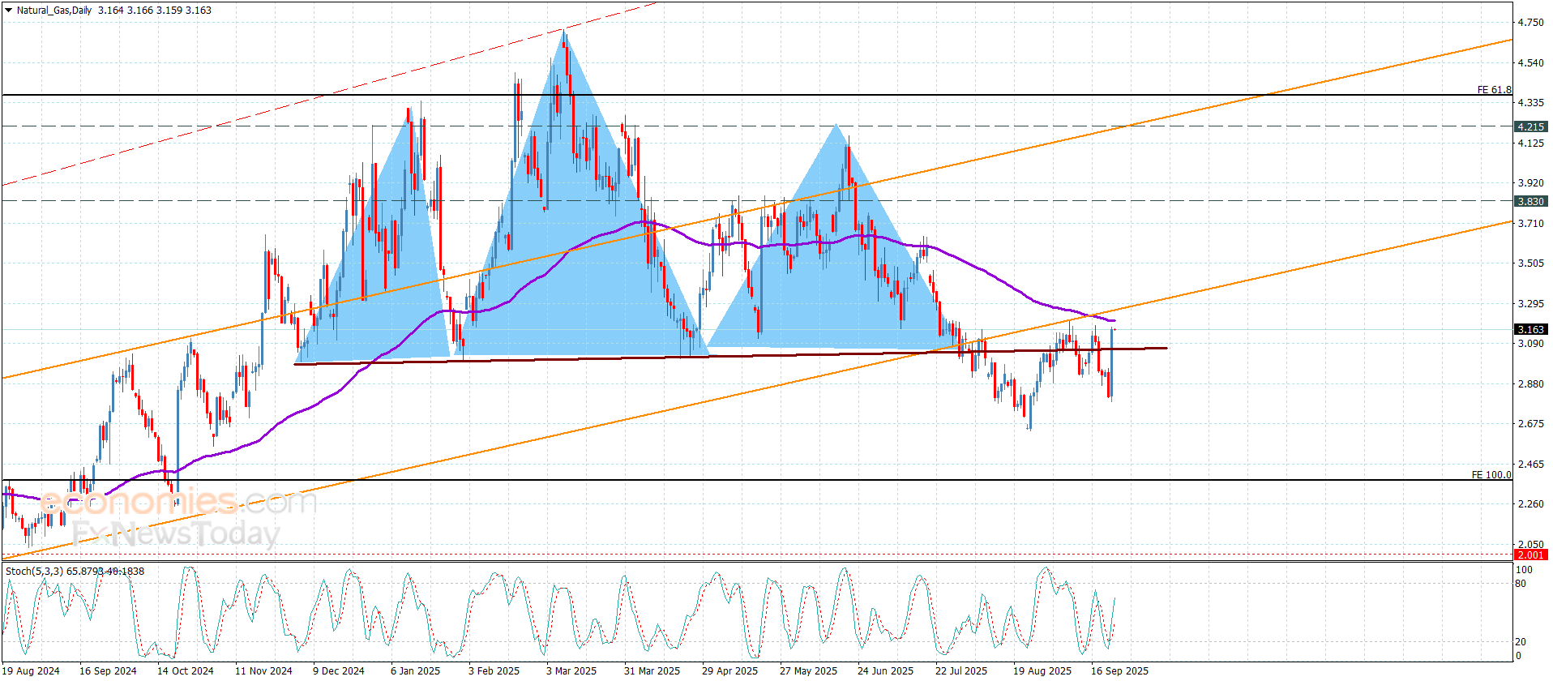Click the 16 Sep 2024 date label
Image resolution: width=1553 pixels, height=681 pixels.
[x=108, y=670]
